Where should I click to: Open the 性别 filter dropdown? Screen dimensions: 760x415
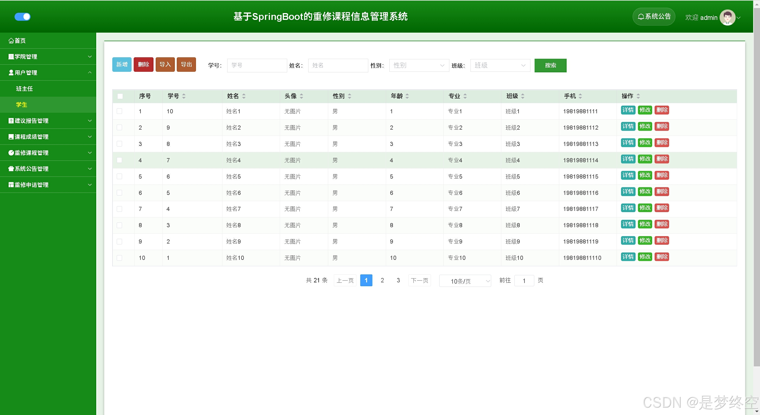419,65
